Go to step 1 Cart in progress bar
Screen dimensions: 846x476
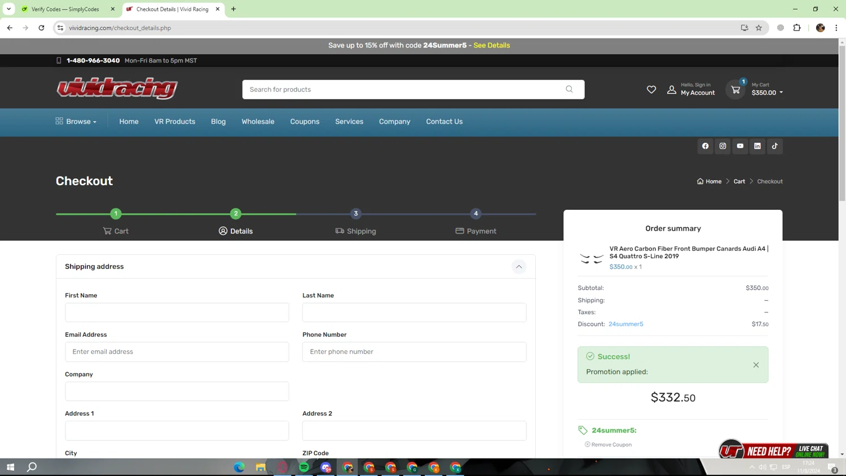116,222
